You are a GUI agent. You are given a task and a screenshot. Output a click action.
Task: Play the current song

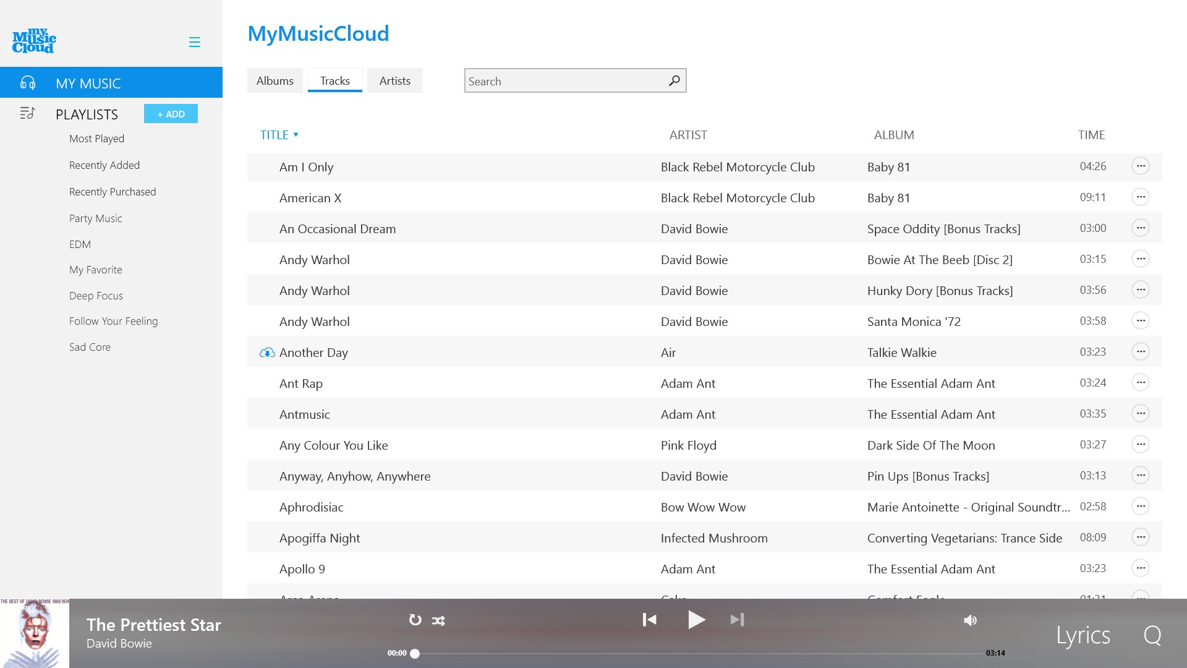point(697,619)
